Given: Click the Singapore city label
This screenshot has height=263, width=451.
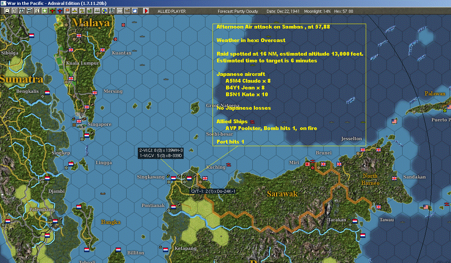Looking at the screenshot, I should click(x=100, y=124).
